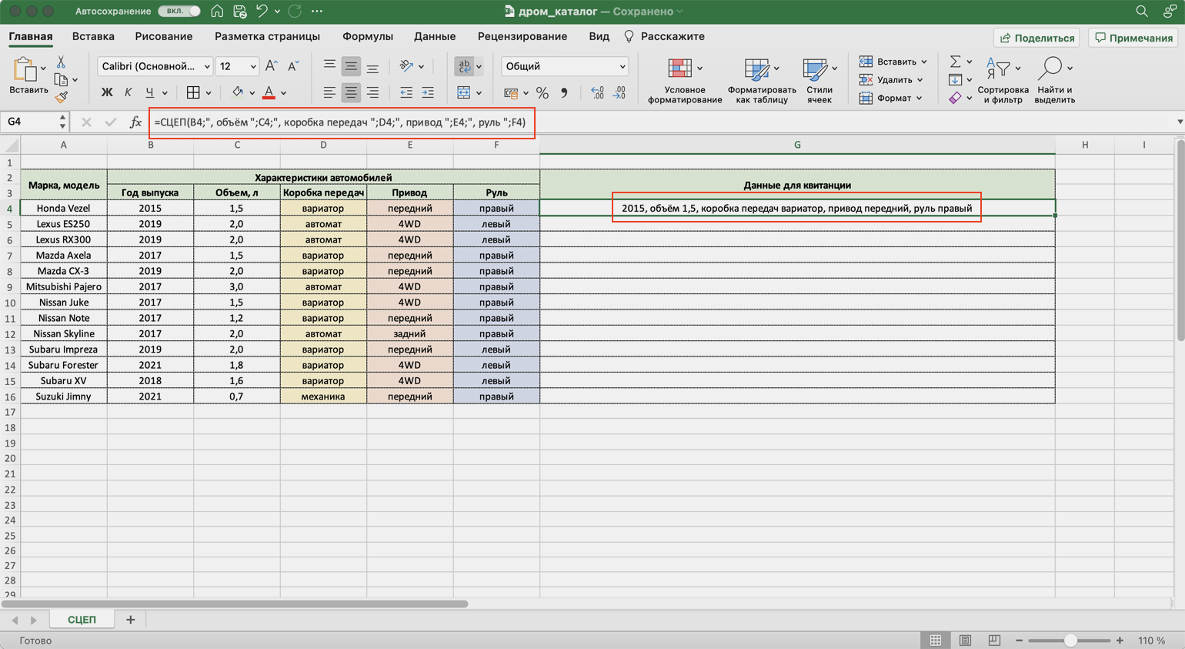Viewport: 1185px width, 649px height.
Task: Open the font size dropdown
Action: click(252, 66)
